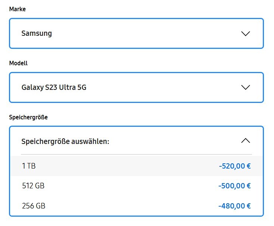Image resolution: width=274 pixels, height=226 pixels.
Task: Click the -500,00 € price value
Action: pos(234,186)
